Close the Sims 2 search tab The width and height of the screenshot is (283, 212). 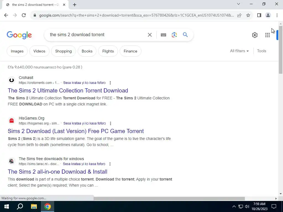click(x=64, y=5)
